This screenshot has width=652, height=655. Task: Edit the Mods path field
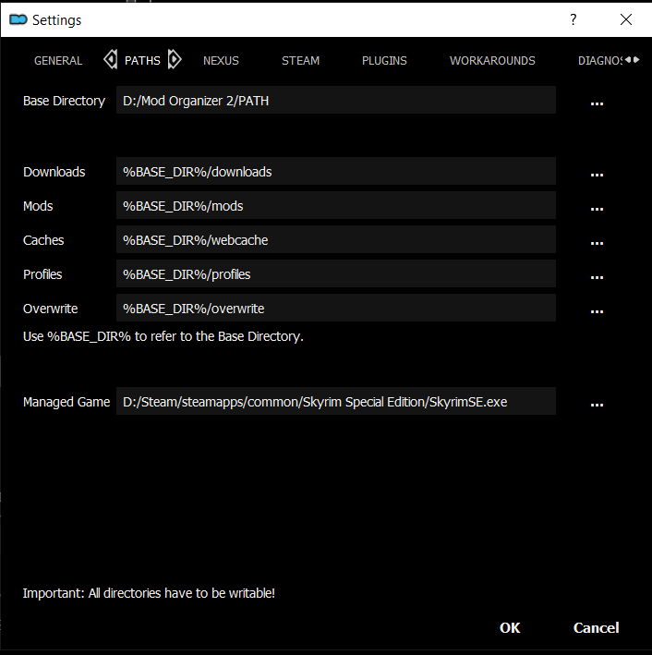coord(336,205)
